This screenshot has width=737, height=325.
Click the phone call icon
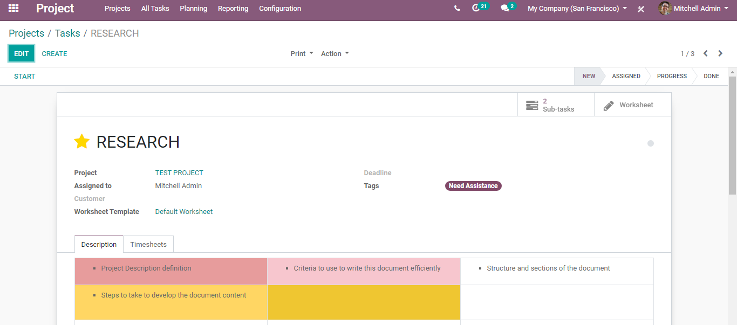457,8
